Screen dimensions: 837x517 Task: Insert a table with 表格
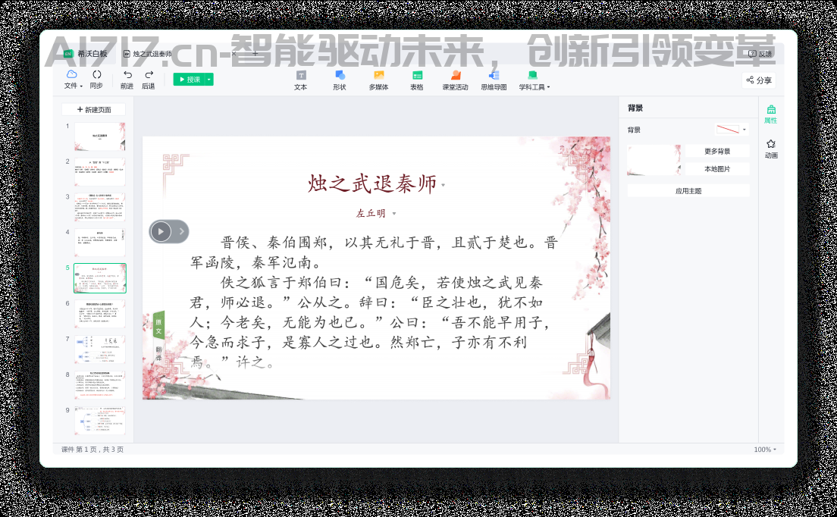(417, 80)
